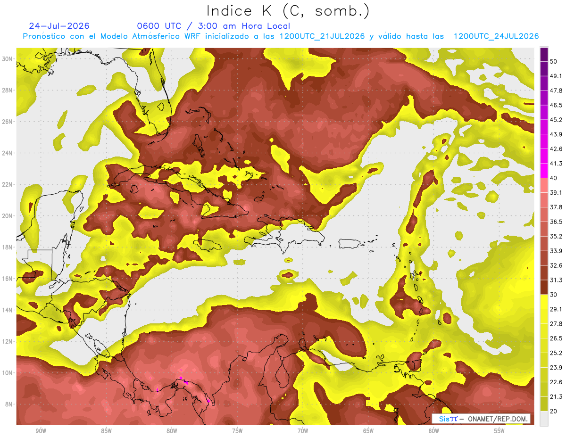Click the '8N' latitude axis label
The height and width of the screenshot is (437, 566).
(9, 404)
